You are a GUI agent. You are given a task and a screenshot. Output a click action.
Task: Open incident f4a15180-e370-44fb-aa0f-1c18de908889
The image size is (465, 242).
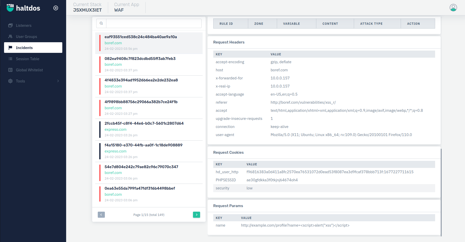point(149,151)
